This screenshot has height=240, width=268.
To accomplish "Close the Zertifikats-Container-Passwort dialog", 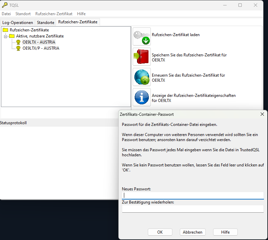I will point(262,114).
